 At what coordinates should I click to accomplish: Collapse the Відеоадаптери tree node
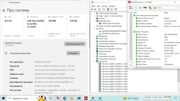point(94,21)
